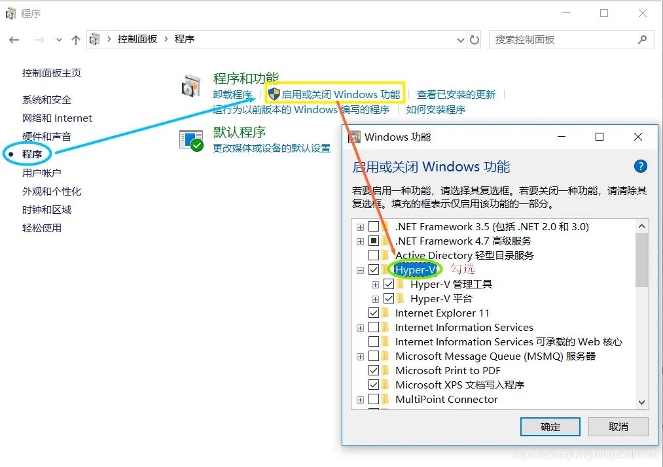This screenshot has height=467, width=663.
Task: Click the refresh icon beside address bar
Action: point(475,40)
